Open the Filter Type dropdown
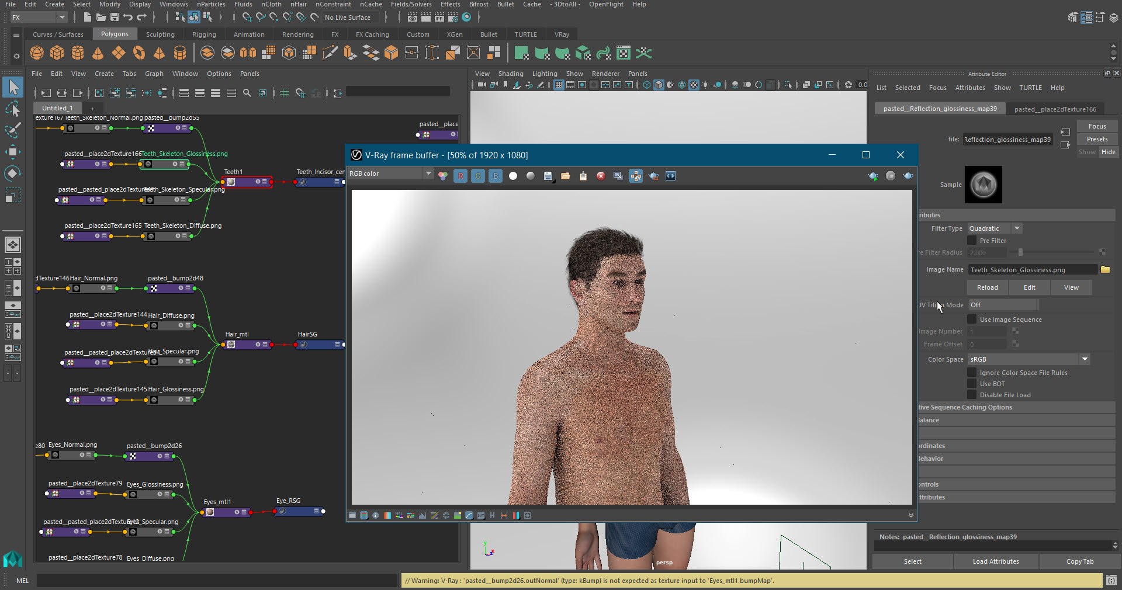Image resolution: width=1122 pixels, height=590 pixels. (x=995, y=228)
